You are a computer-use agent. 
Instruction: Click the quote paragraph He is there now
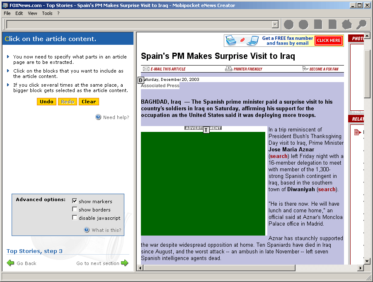point(305,214)
